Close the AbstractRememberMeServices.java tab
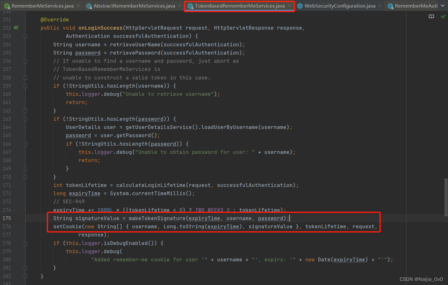The width and height of the screenshot is (448, 285). click(x=180, y=6)
